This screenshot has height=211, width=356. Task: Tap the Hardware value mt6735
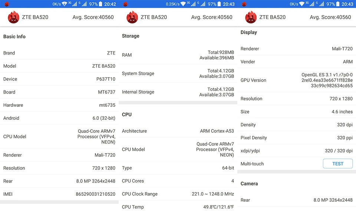click(x=107, y=105)
